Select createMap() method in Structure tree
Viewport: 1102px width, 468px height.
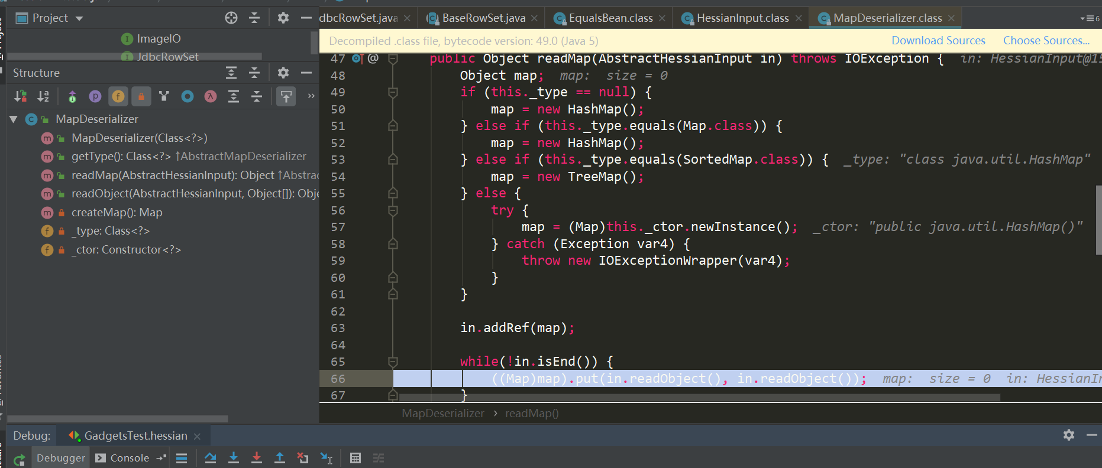[x=117, y=212]
